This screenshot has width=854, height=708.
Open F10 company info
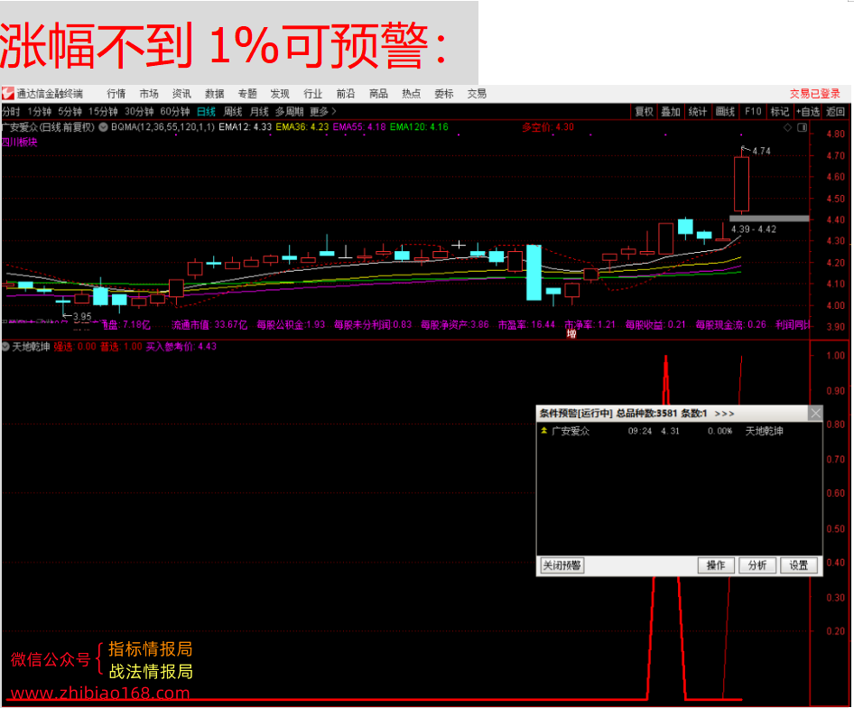pos(753,112)
